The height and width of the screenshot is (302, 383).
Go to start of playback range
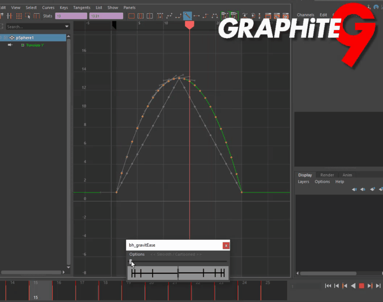click(328, 286)
